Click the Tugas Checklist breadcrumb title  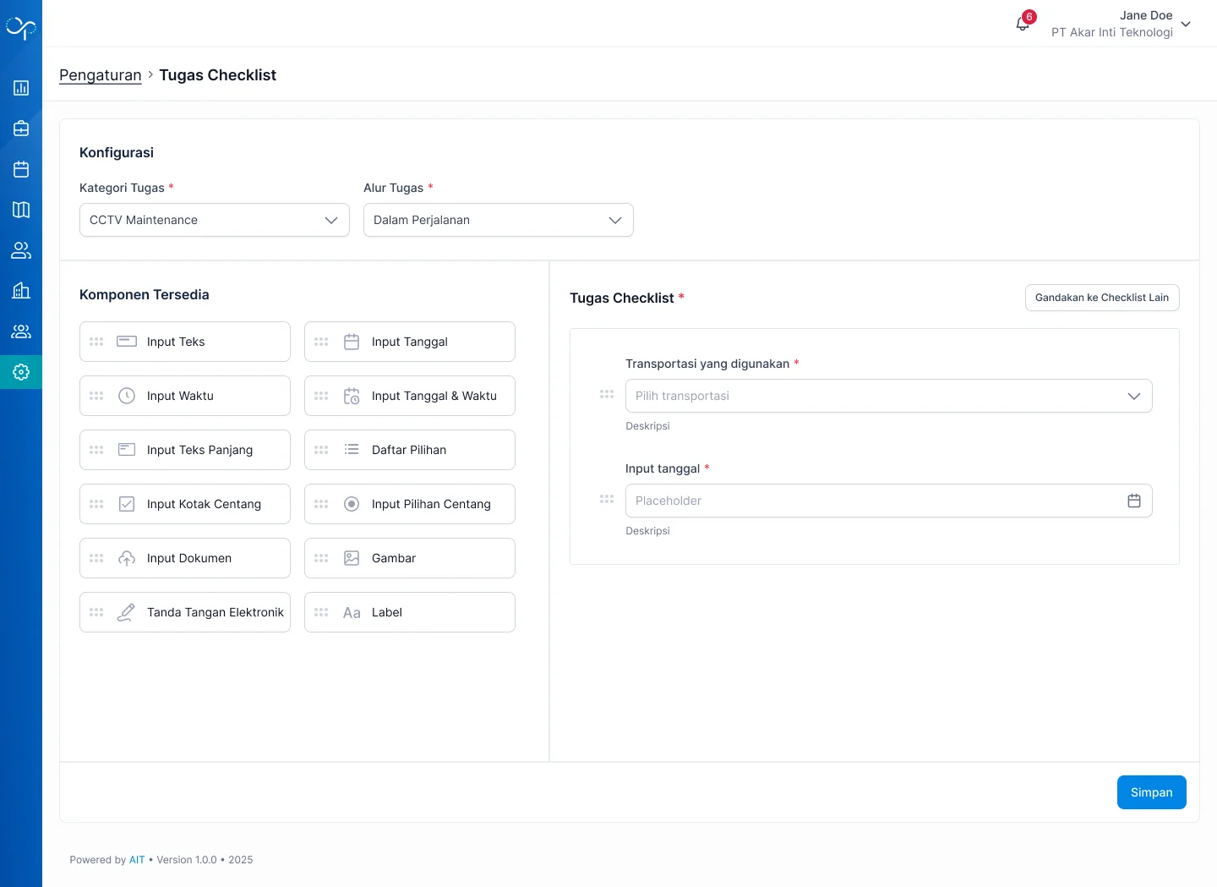[x=217, y=75]
